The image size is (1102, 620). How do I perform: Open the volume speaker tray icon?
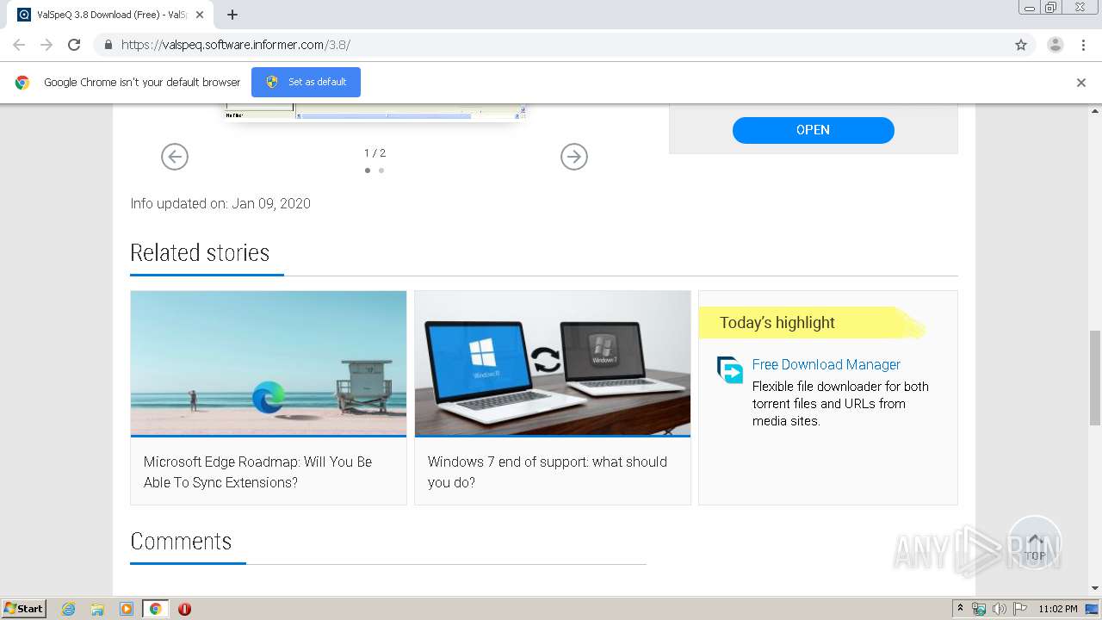pyautogui.click(x=999, y=609)
